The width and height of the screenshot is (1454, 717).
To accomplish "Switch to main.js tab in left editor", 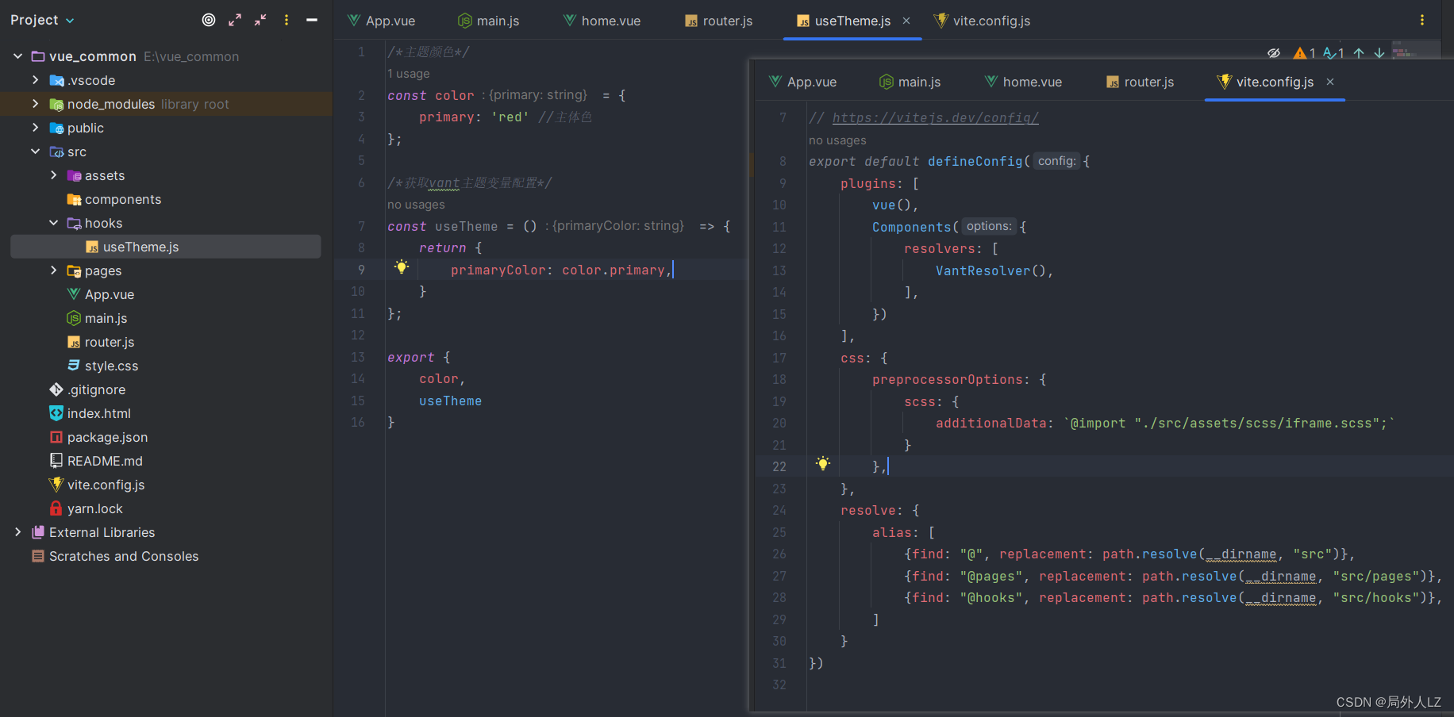I will (x=488, y=21).
